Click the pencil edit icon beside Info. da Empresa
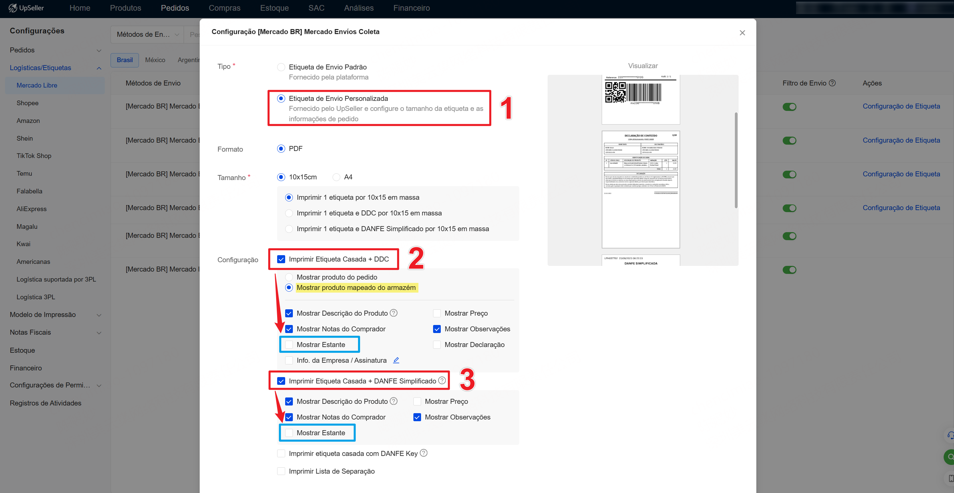Image resolution: width=954 pixels, height=493 pixels. pyautogui.click(x=396, y=360)
